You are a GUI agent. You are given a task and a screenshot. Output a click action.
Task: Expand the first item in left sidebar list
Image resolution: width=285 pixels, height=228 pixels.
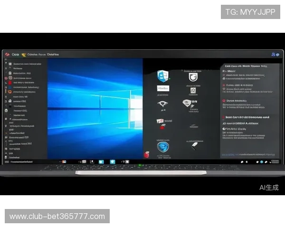pos(26,64)
